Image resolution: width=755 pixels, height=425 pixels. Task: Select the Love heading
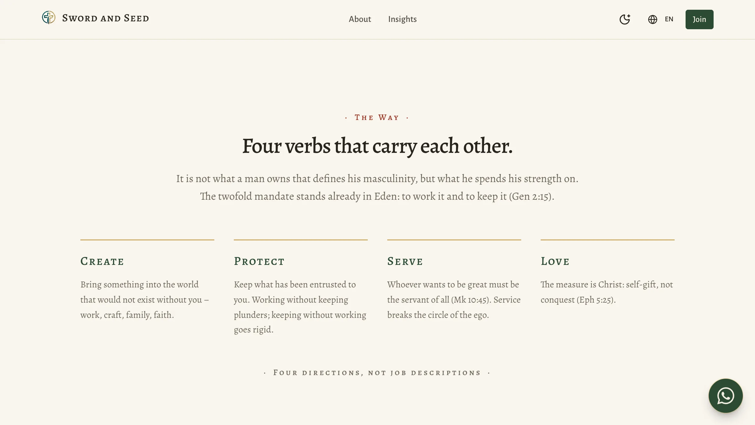pyautogui.click(x=555, y=261)
